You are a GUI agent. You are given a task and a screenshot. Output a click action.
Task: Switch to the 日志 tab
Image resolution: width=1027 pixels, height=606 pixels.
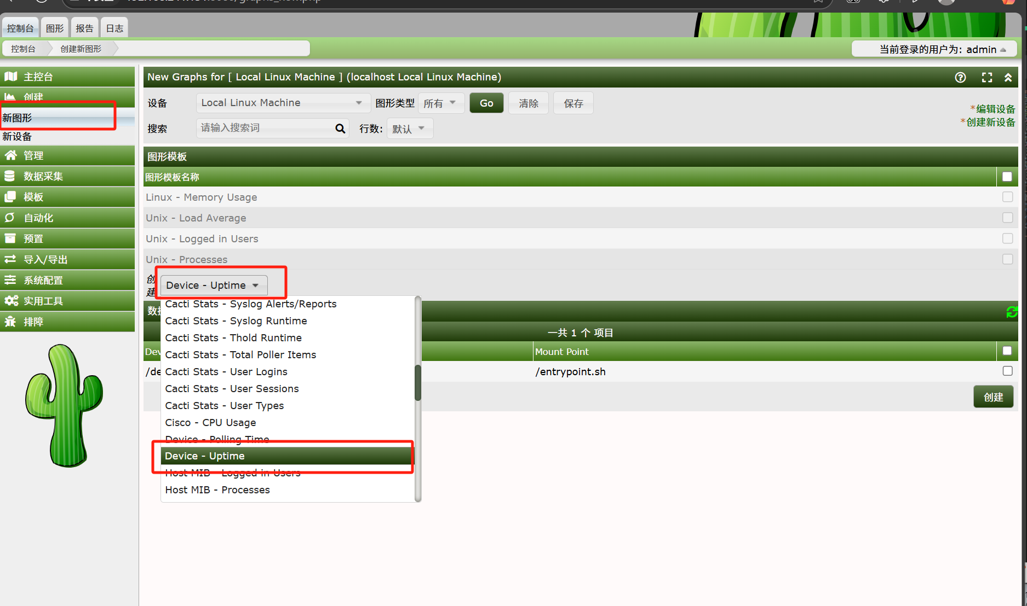(x=114, y=28)
